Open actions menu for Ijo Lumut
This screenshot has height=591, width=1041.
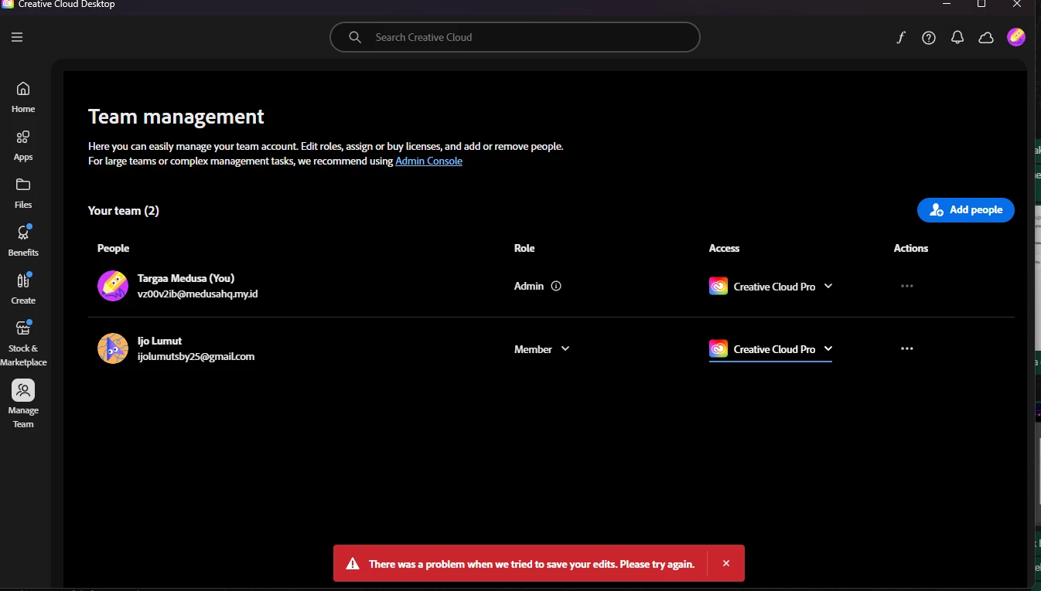(x=907, y=348)
